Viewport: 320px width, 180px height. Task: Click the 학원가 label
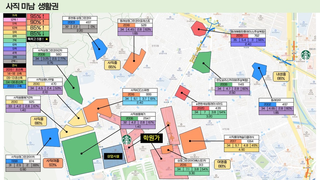[151, 138]
